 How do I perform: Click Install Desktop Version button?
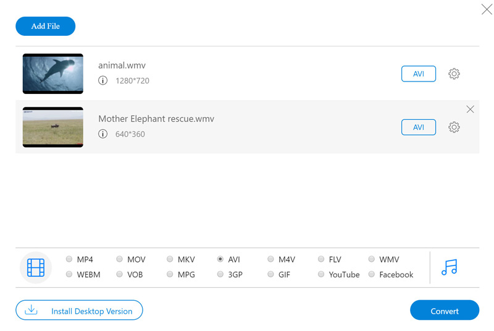pos(79,311)
